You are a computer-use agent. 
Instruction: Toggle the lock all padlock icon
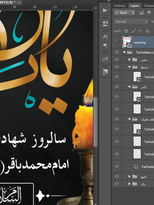click(x=148, y=31)
